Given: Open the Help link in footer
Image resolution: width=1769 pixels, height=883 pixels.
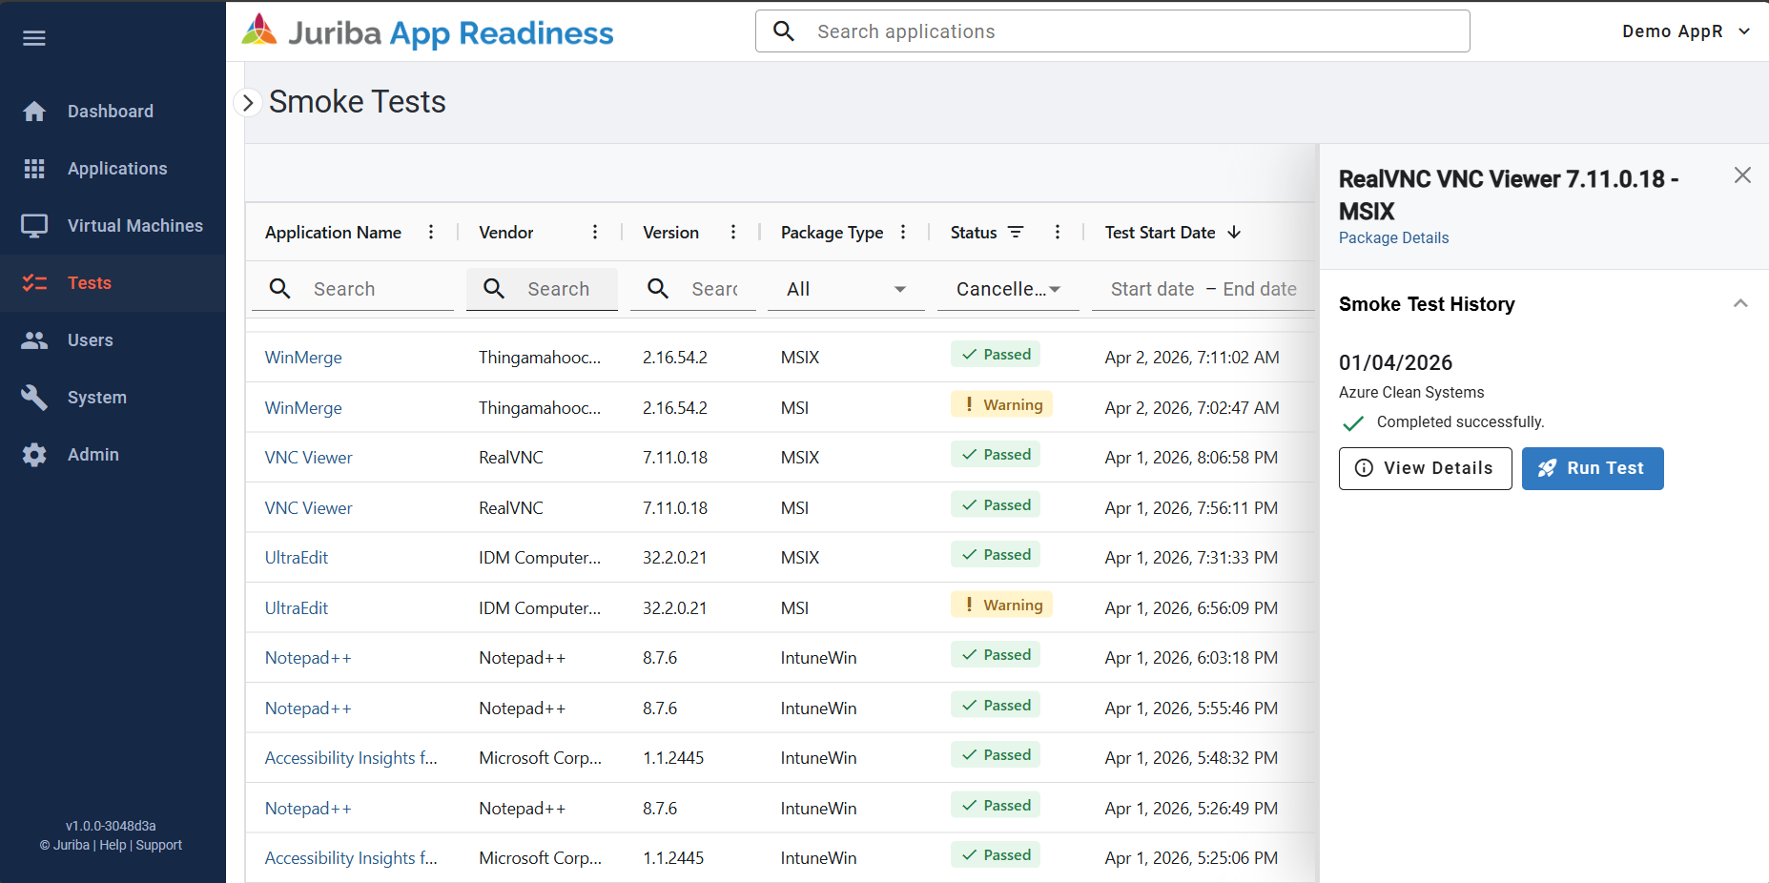Looking at the screenshot, I should 113,845.
